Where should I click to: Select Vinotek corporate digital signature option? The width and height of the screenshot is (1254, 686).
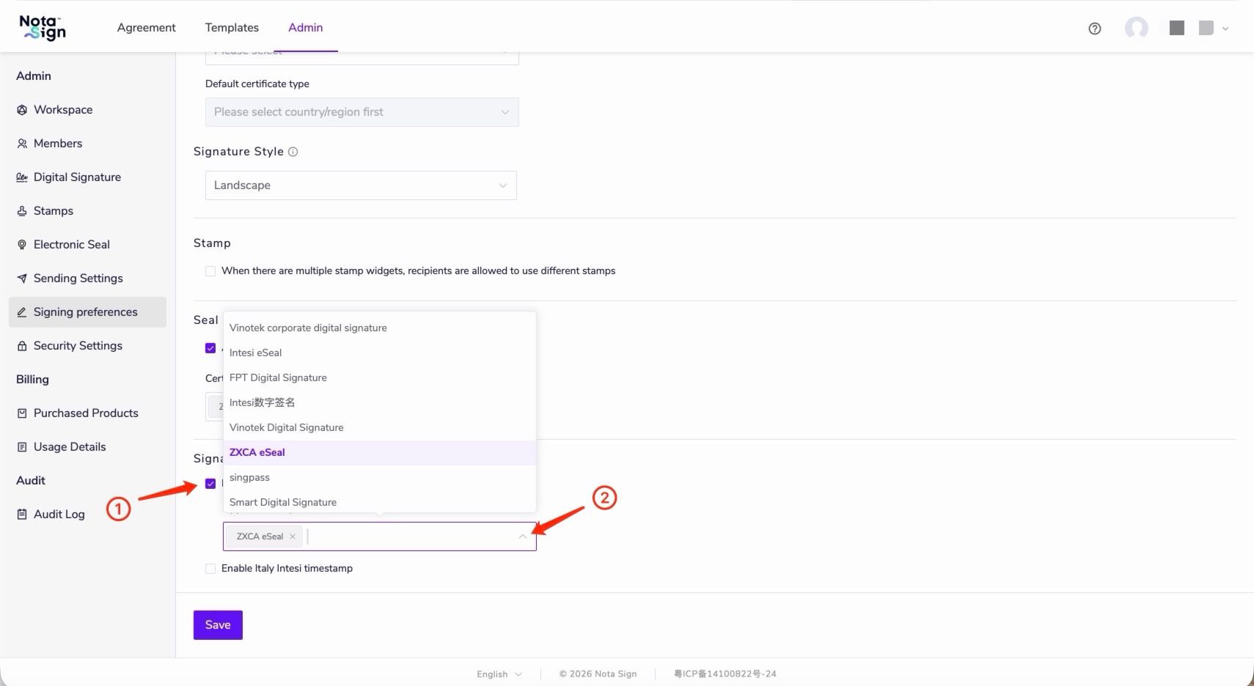[x=380, y=328]
